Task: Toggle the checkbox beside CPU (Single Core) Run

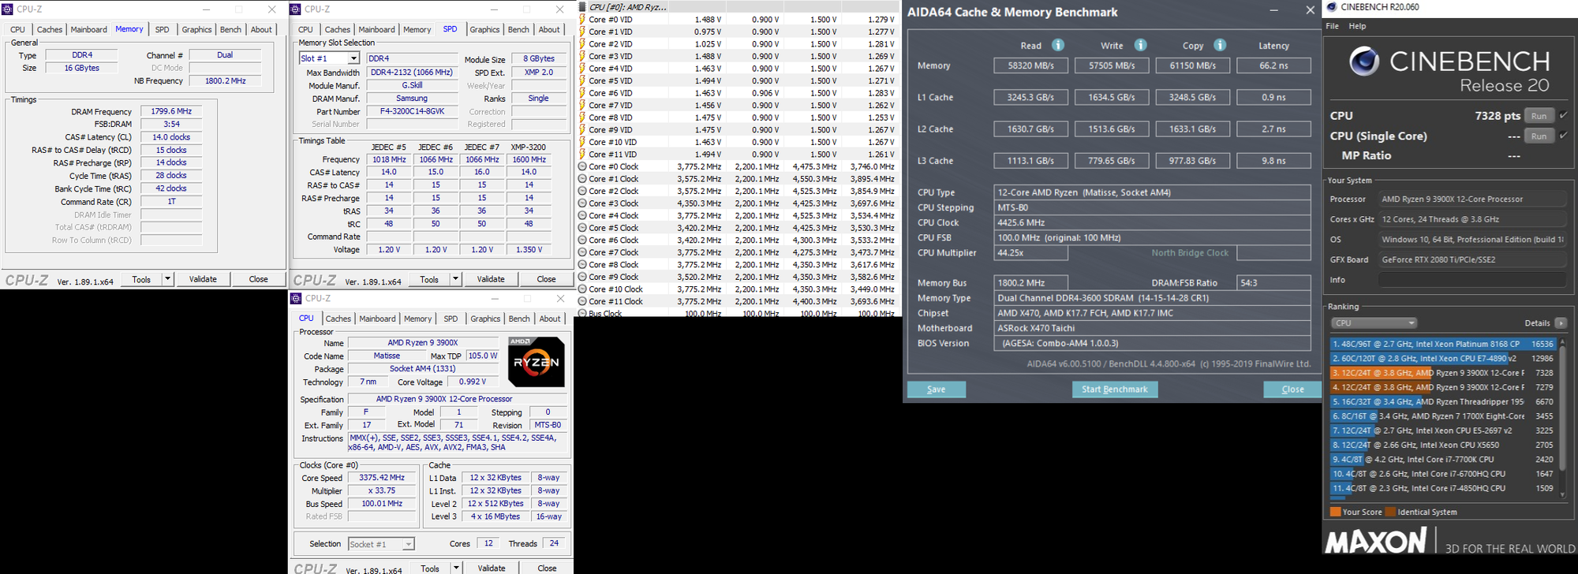Action: (1564, 136)
